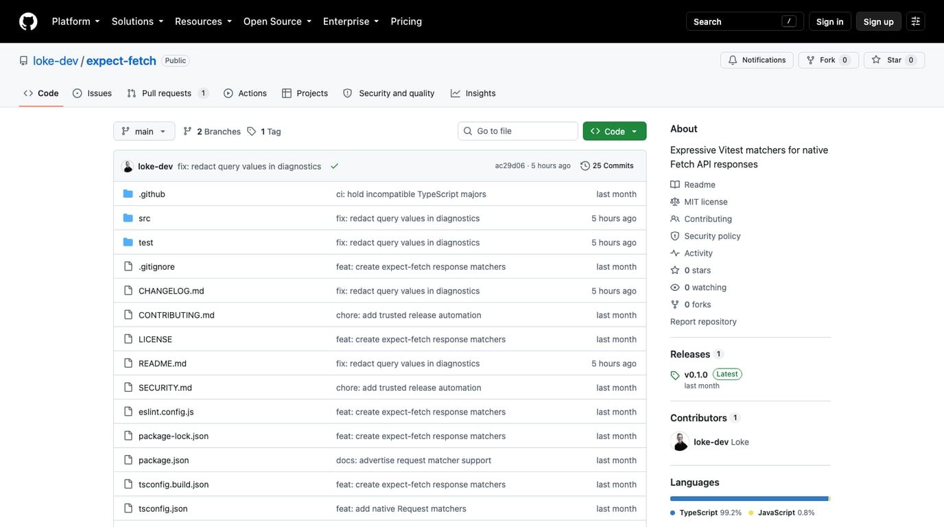The width and height of the screenshot is (944, 527).
Task: Click the loke-dev avatar in the commit bar
Action: click(x=128, y=166)
